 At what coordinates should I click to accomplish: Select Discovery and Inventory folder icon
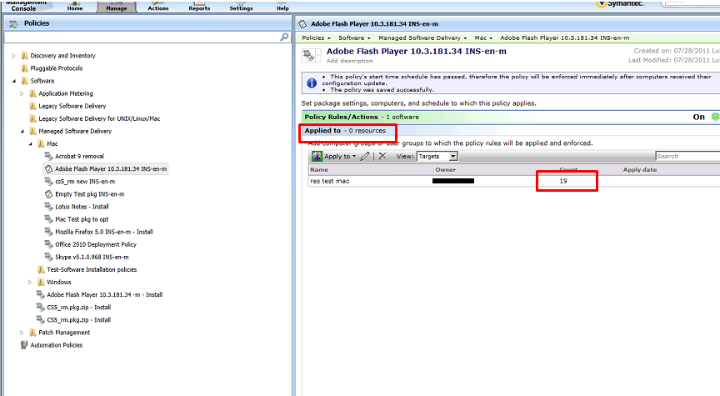point(24,56)
